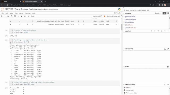170x95 pixels.
Task: Paste cell from the clipboard icon
Action: pos(15,16)
